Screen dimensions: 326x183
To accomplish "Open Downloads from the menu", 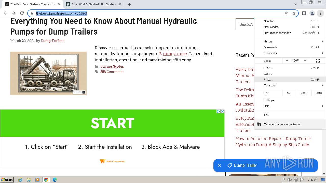I will (290, 47).
